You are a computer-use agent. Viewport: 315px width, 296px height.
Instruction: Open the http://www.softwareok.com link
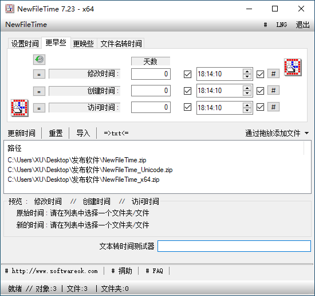click(x=51, y=271)
